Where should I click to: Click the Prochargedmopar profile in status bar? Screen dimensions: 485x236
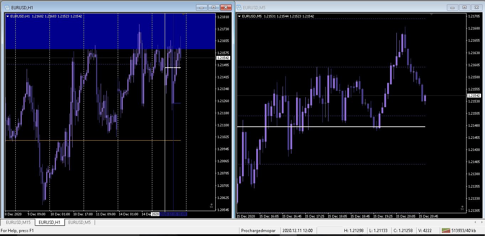[259, 231]
